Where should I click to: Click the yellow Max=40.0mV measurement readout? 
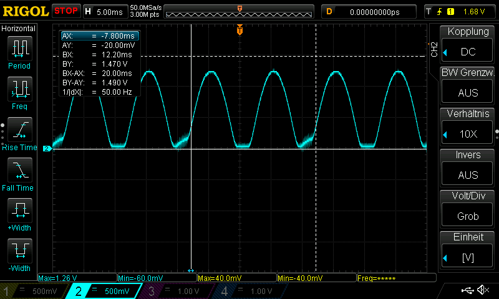tap(237, 278)
